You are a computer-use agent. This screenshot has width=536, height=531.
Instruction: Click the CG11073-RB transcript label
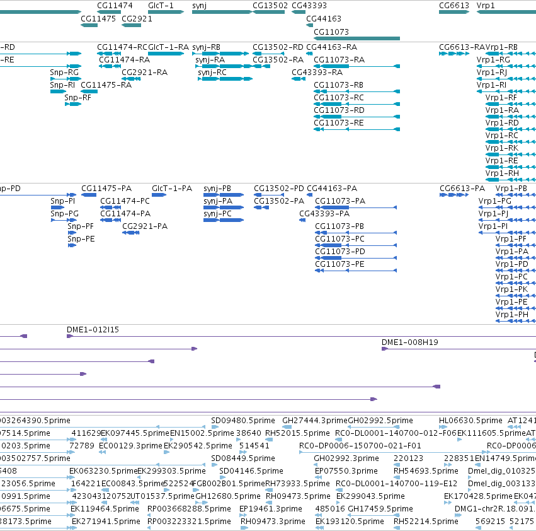(338, 85)
